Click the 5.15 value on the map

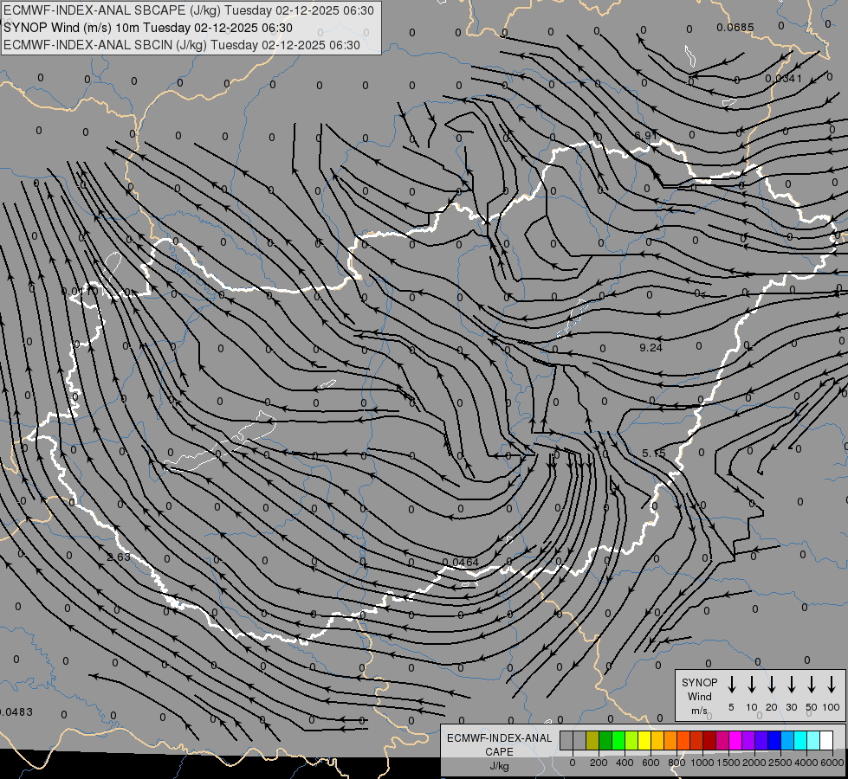(x=653, y=453)
